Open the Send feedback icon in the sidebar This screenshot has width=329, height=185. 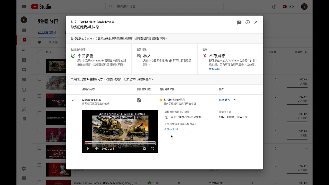(24, 178)
